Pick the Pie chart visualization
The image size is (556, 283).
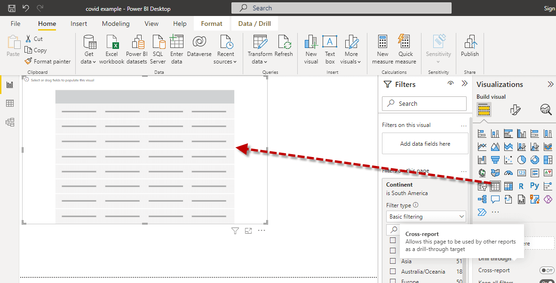pos(521,160)
